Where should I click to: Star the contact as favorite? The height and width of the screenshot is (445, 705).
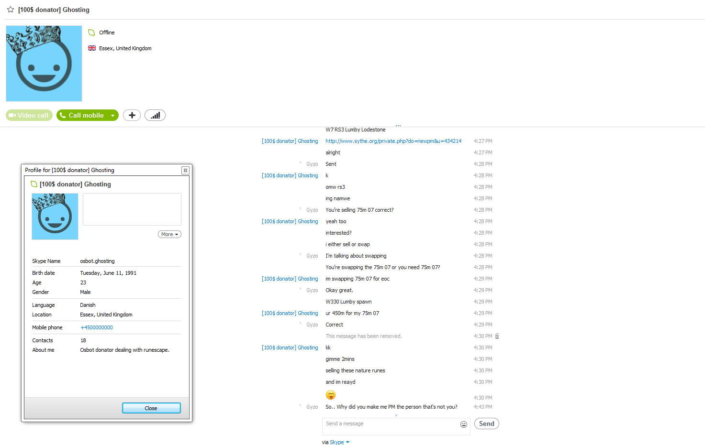click(11, 10)
